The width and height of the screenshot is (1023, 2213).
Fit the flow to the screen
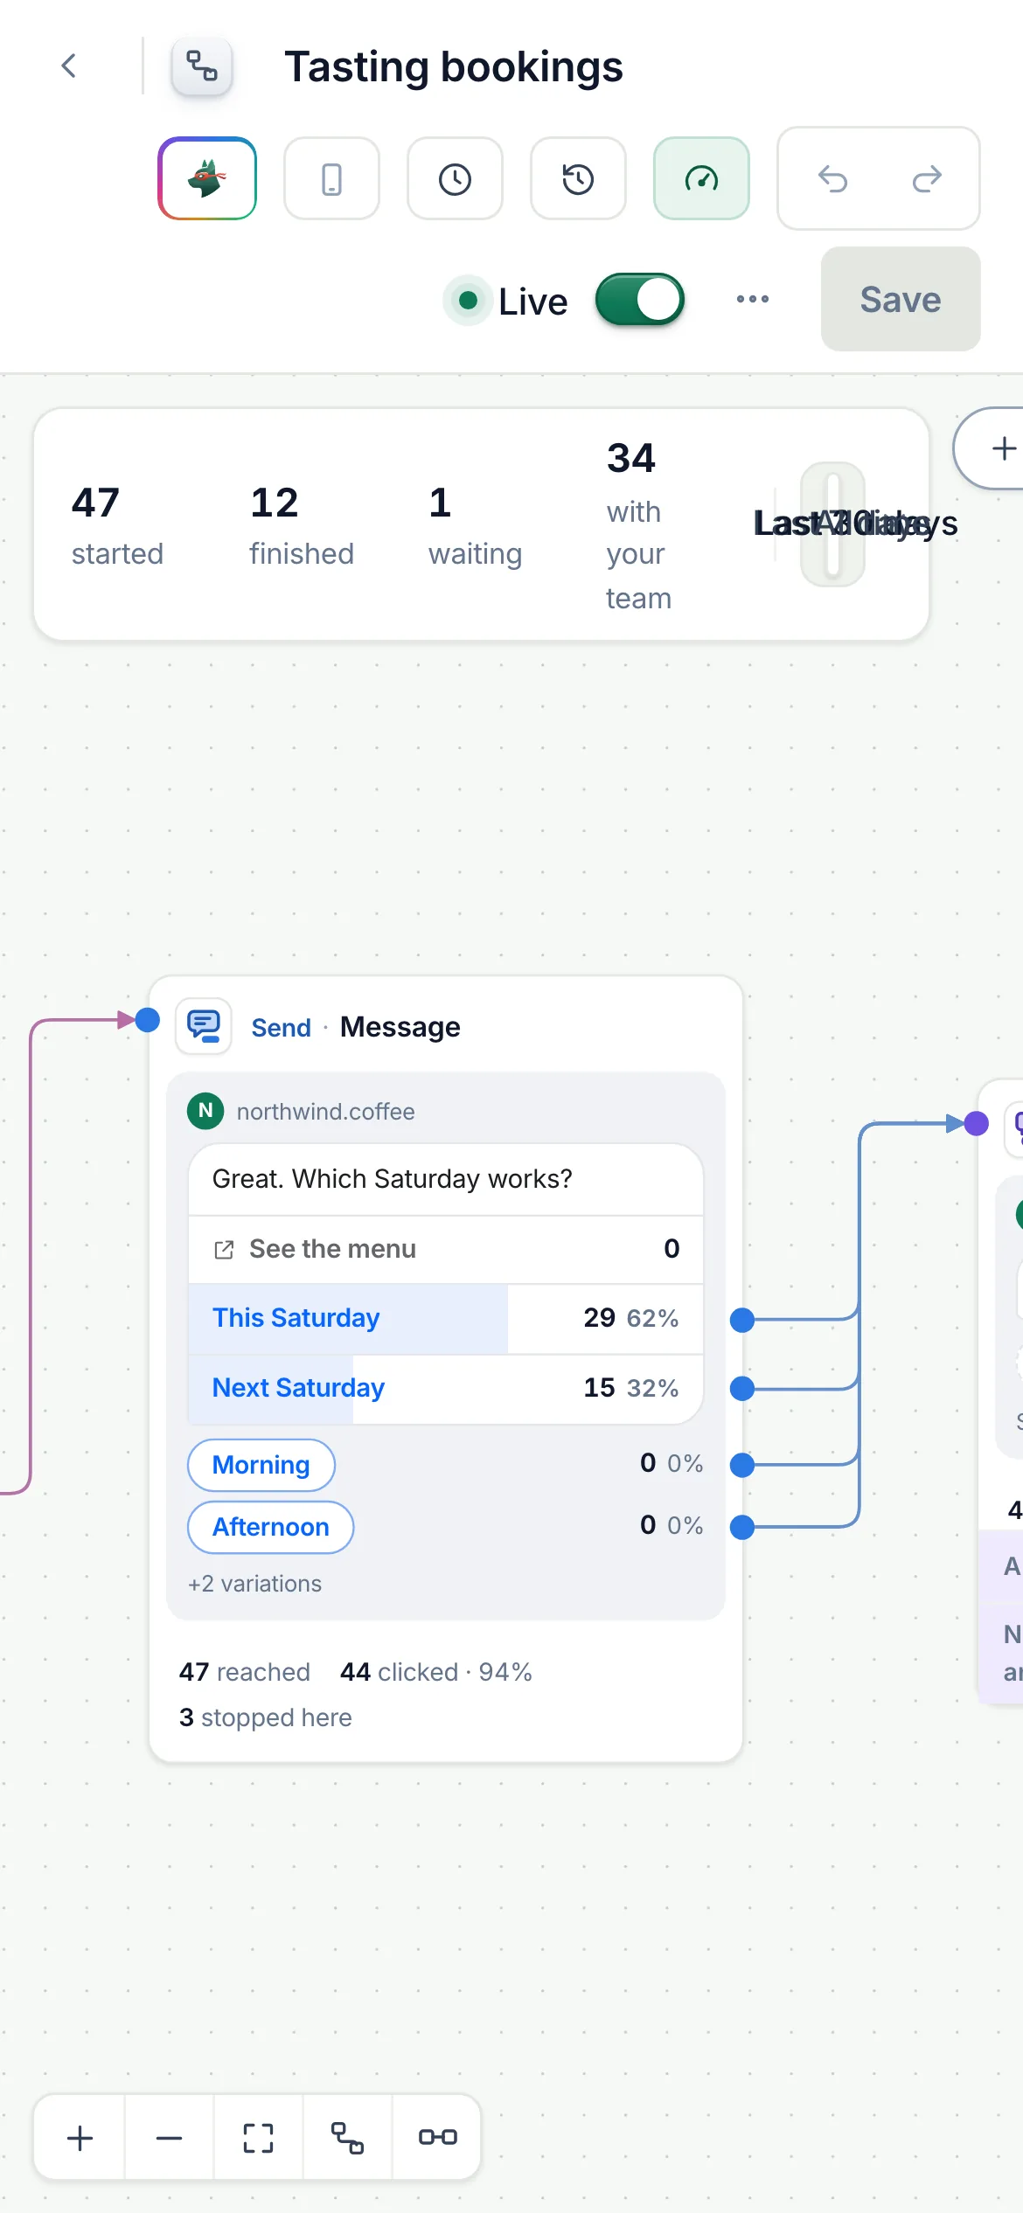coord(259,2138)
